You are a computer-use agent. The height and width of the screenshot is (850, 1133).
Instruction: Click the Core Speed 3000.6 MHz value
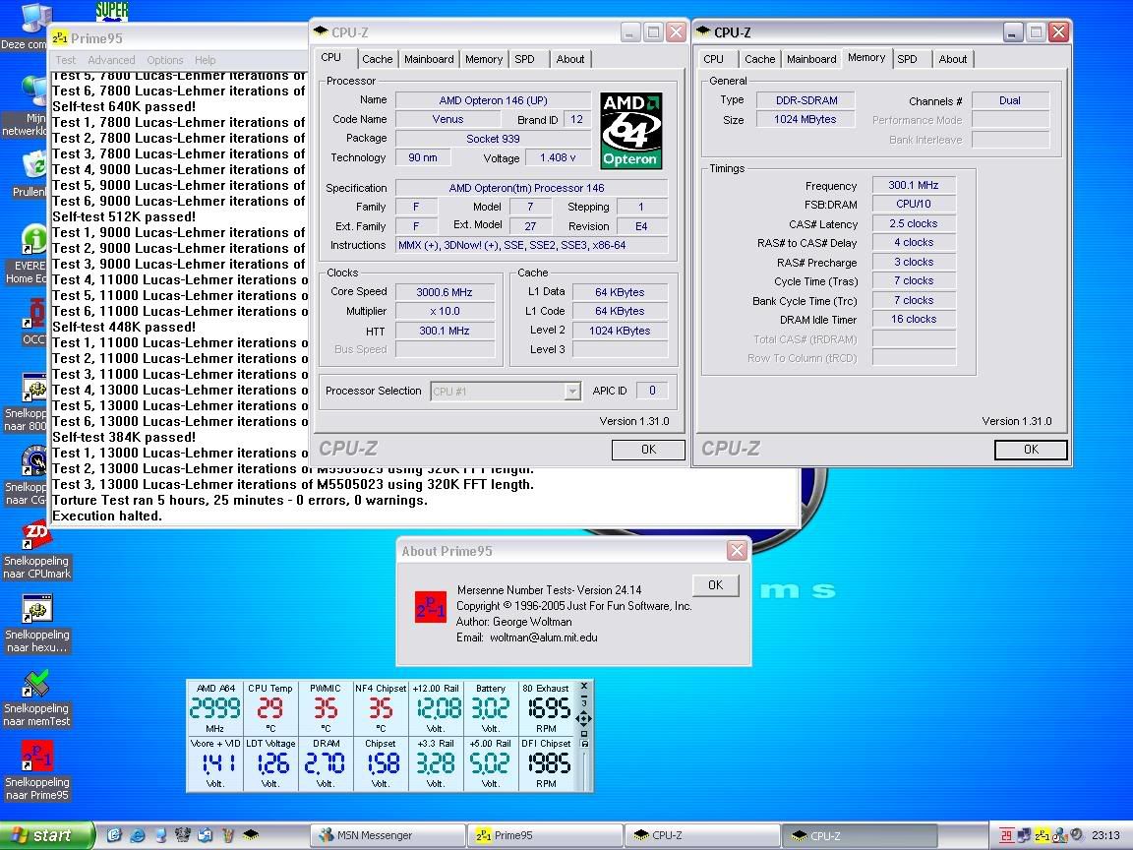445,292
